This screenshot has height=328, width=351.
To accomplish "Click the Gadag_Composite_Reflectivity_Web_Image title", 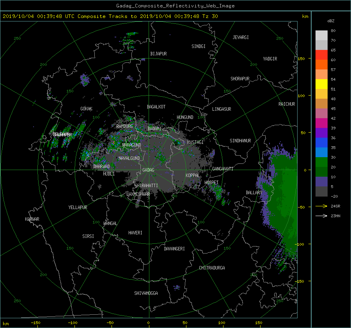I will click(175, 6).
